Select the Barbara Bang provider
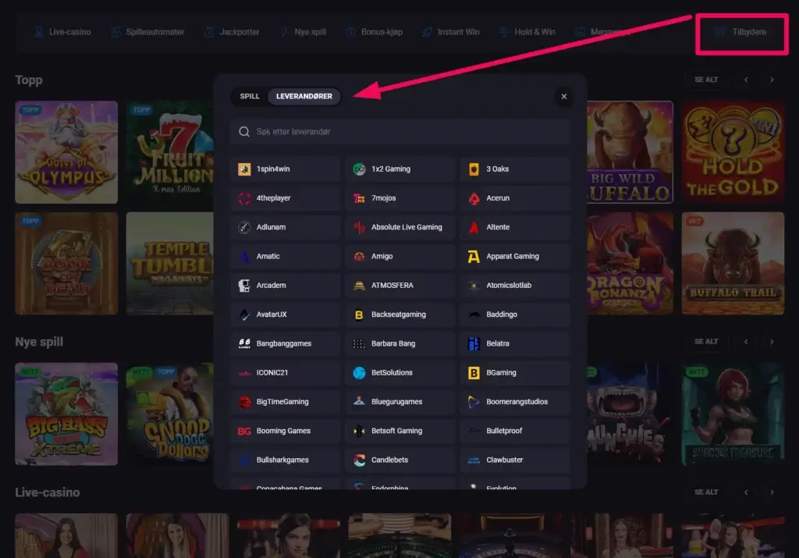 tap(400, 343)
